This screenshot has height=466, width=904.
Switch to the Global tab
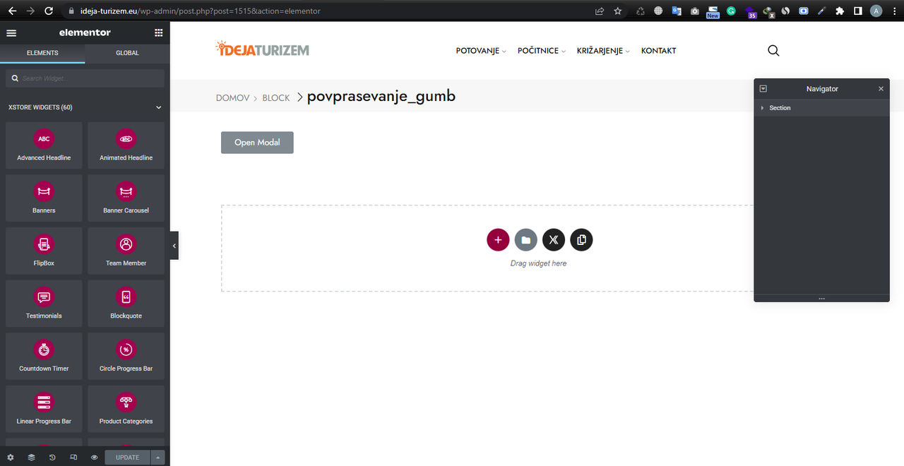click(127, 53)
